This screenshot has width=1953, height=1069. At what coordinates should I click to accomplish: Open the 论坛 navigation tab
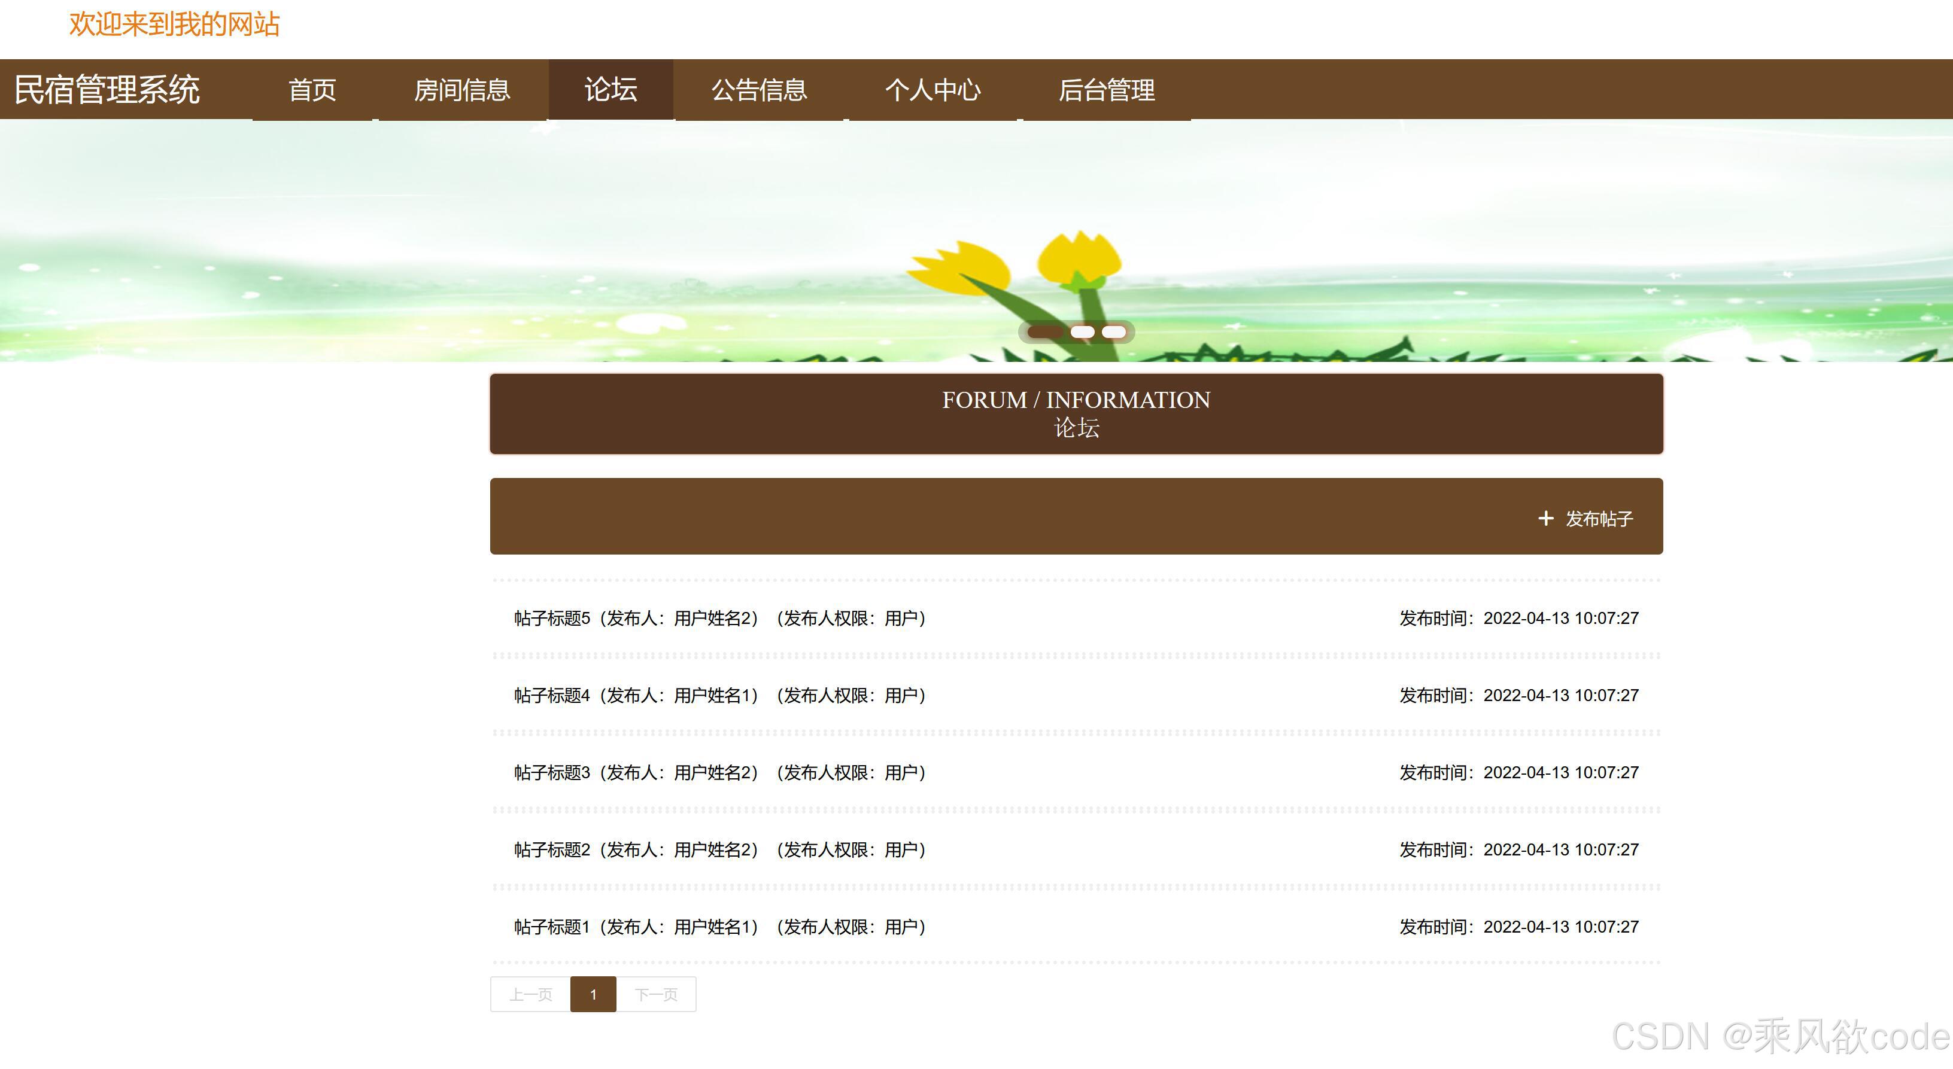point(610,90)
